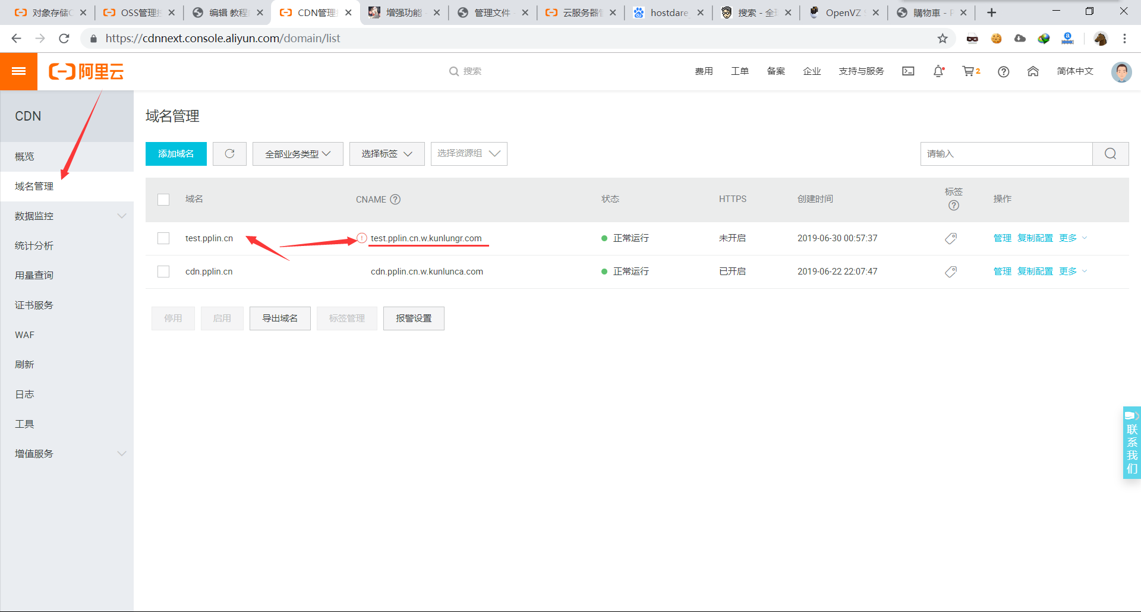1141x612 pixels.
Task: Click the 添加域名 button
Action: [175, 153]
